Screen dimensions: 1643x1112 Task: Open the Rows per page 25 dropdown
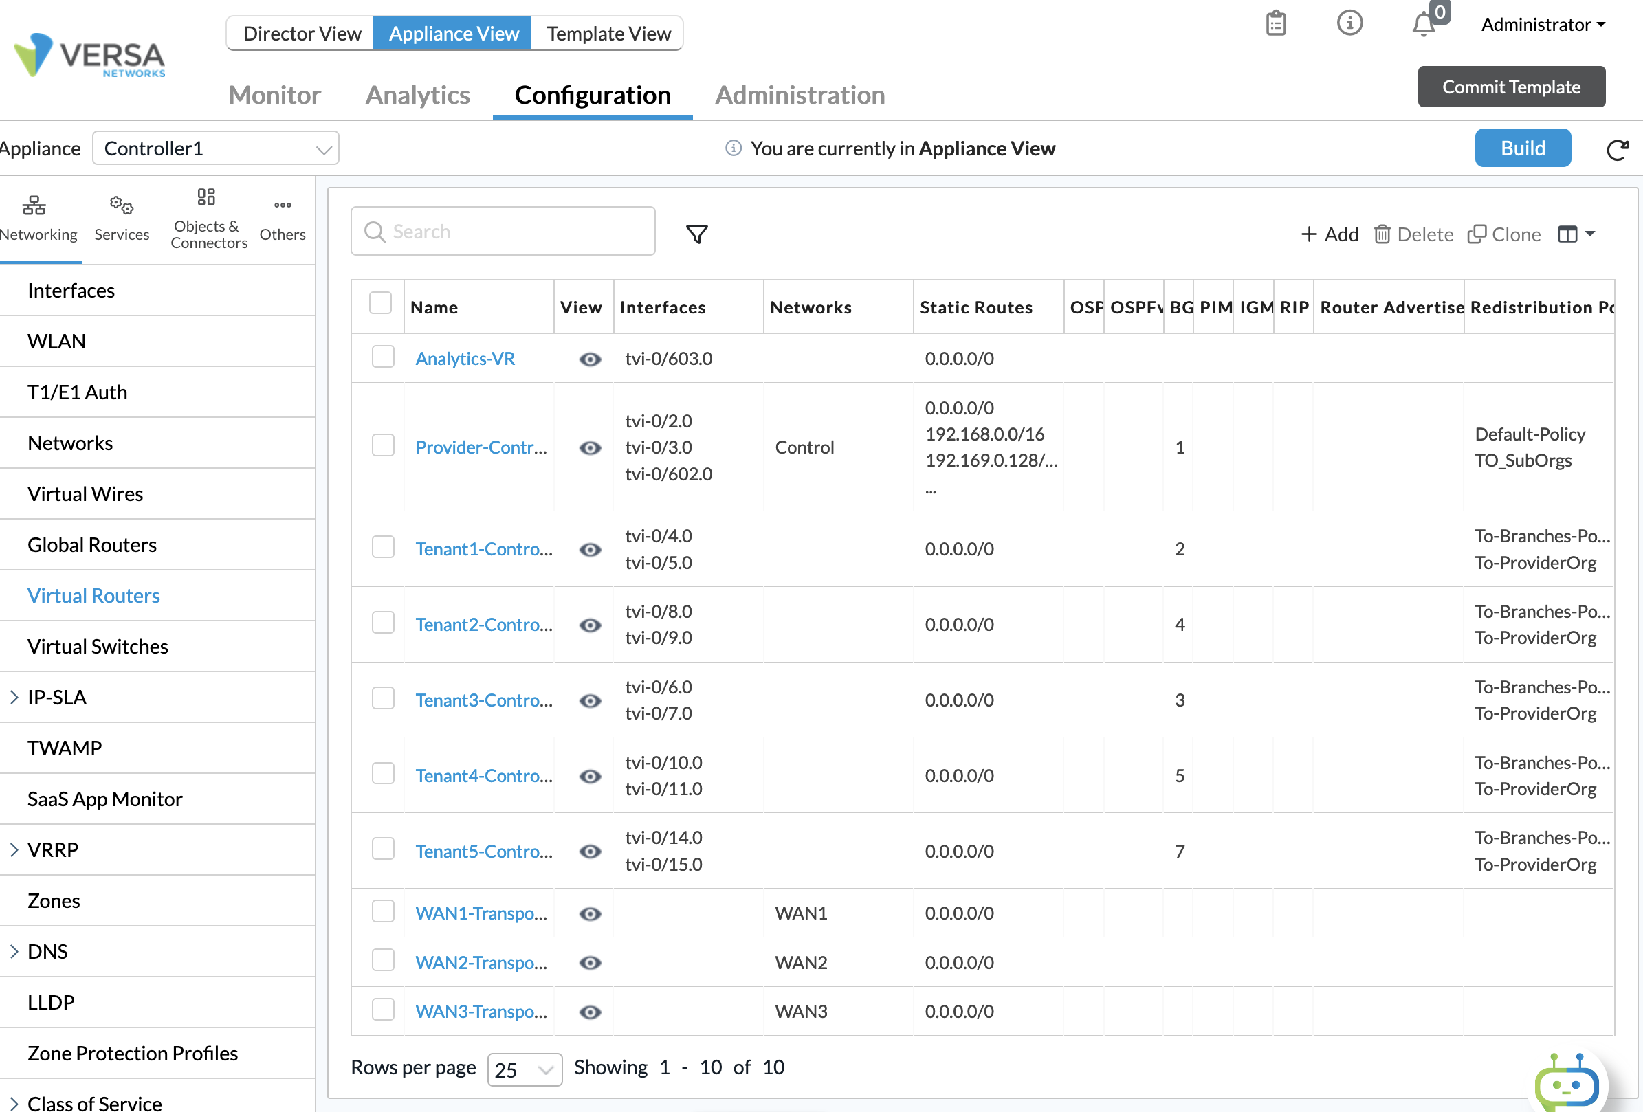coord(525,1069)
